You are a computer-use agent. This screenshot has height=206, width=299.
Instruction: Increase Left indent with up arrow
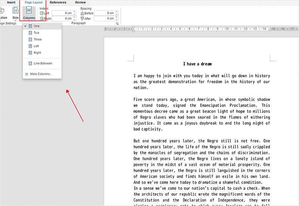coord(74,12)
